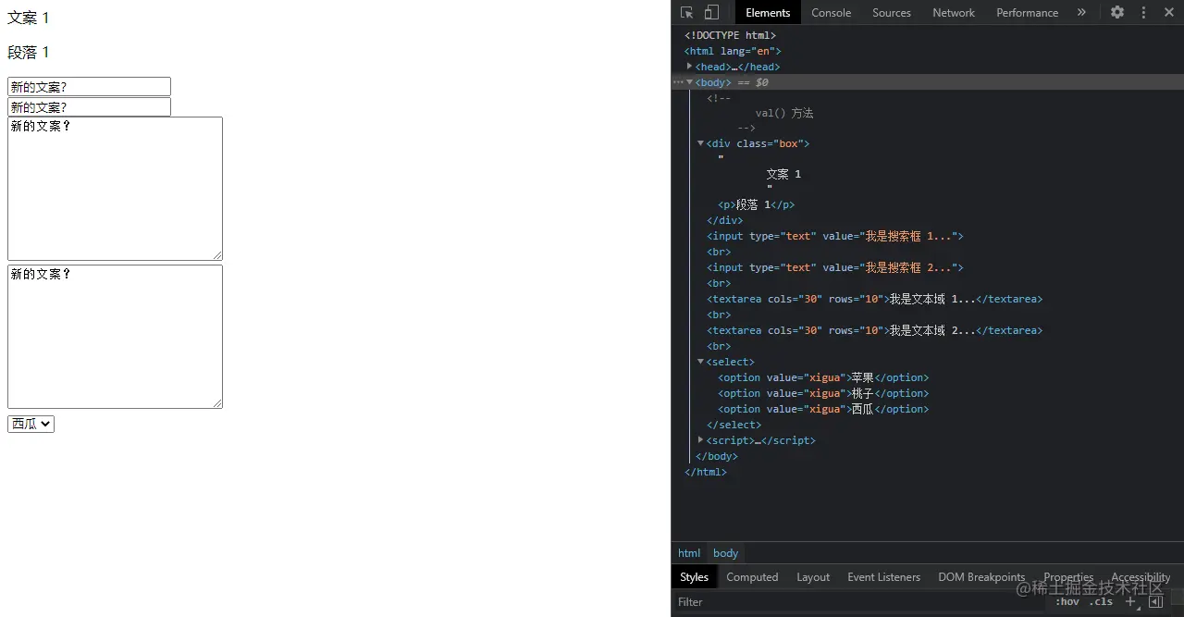Select the val() 方法 comment text
Screen dimensions: 1184x617
[x=784, y=113]
